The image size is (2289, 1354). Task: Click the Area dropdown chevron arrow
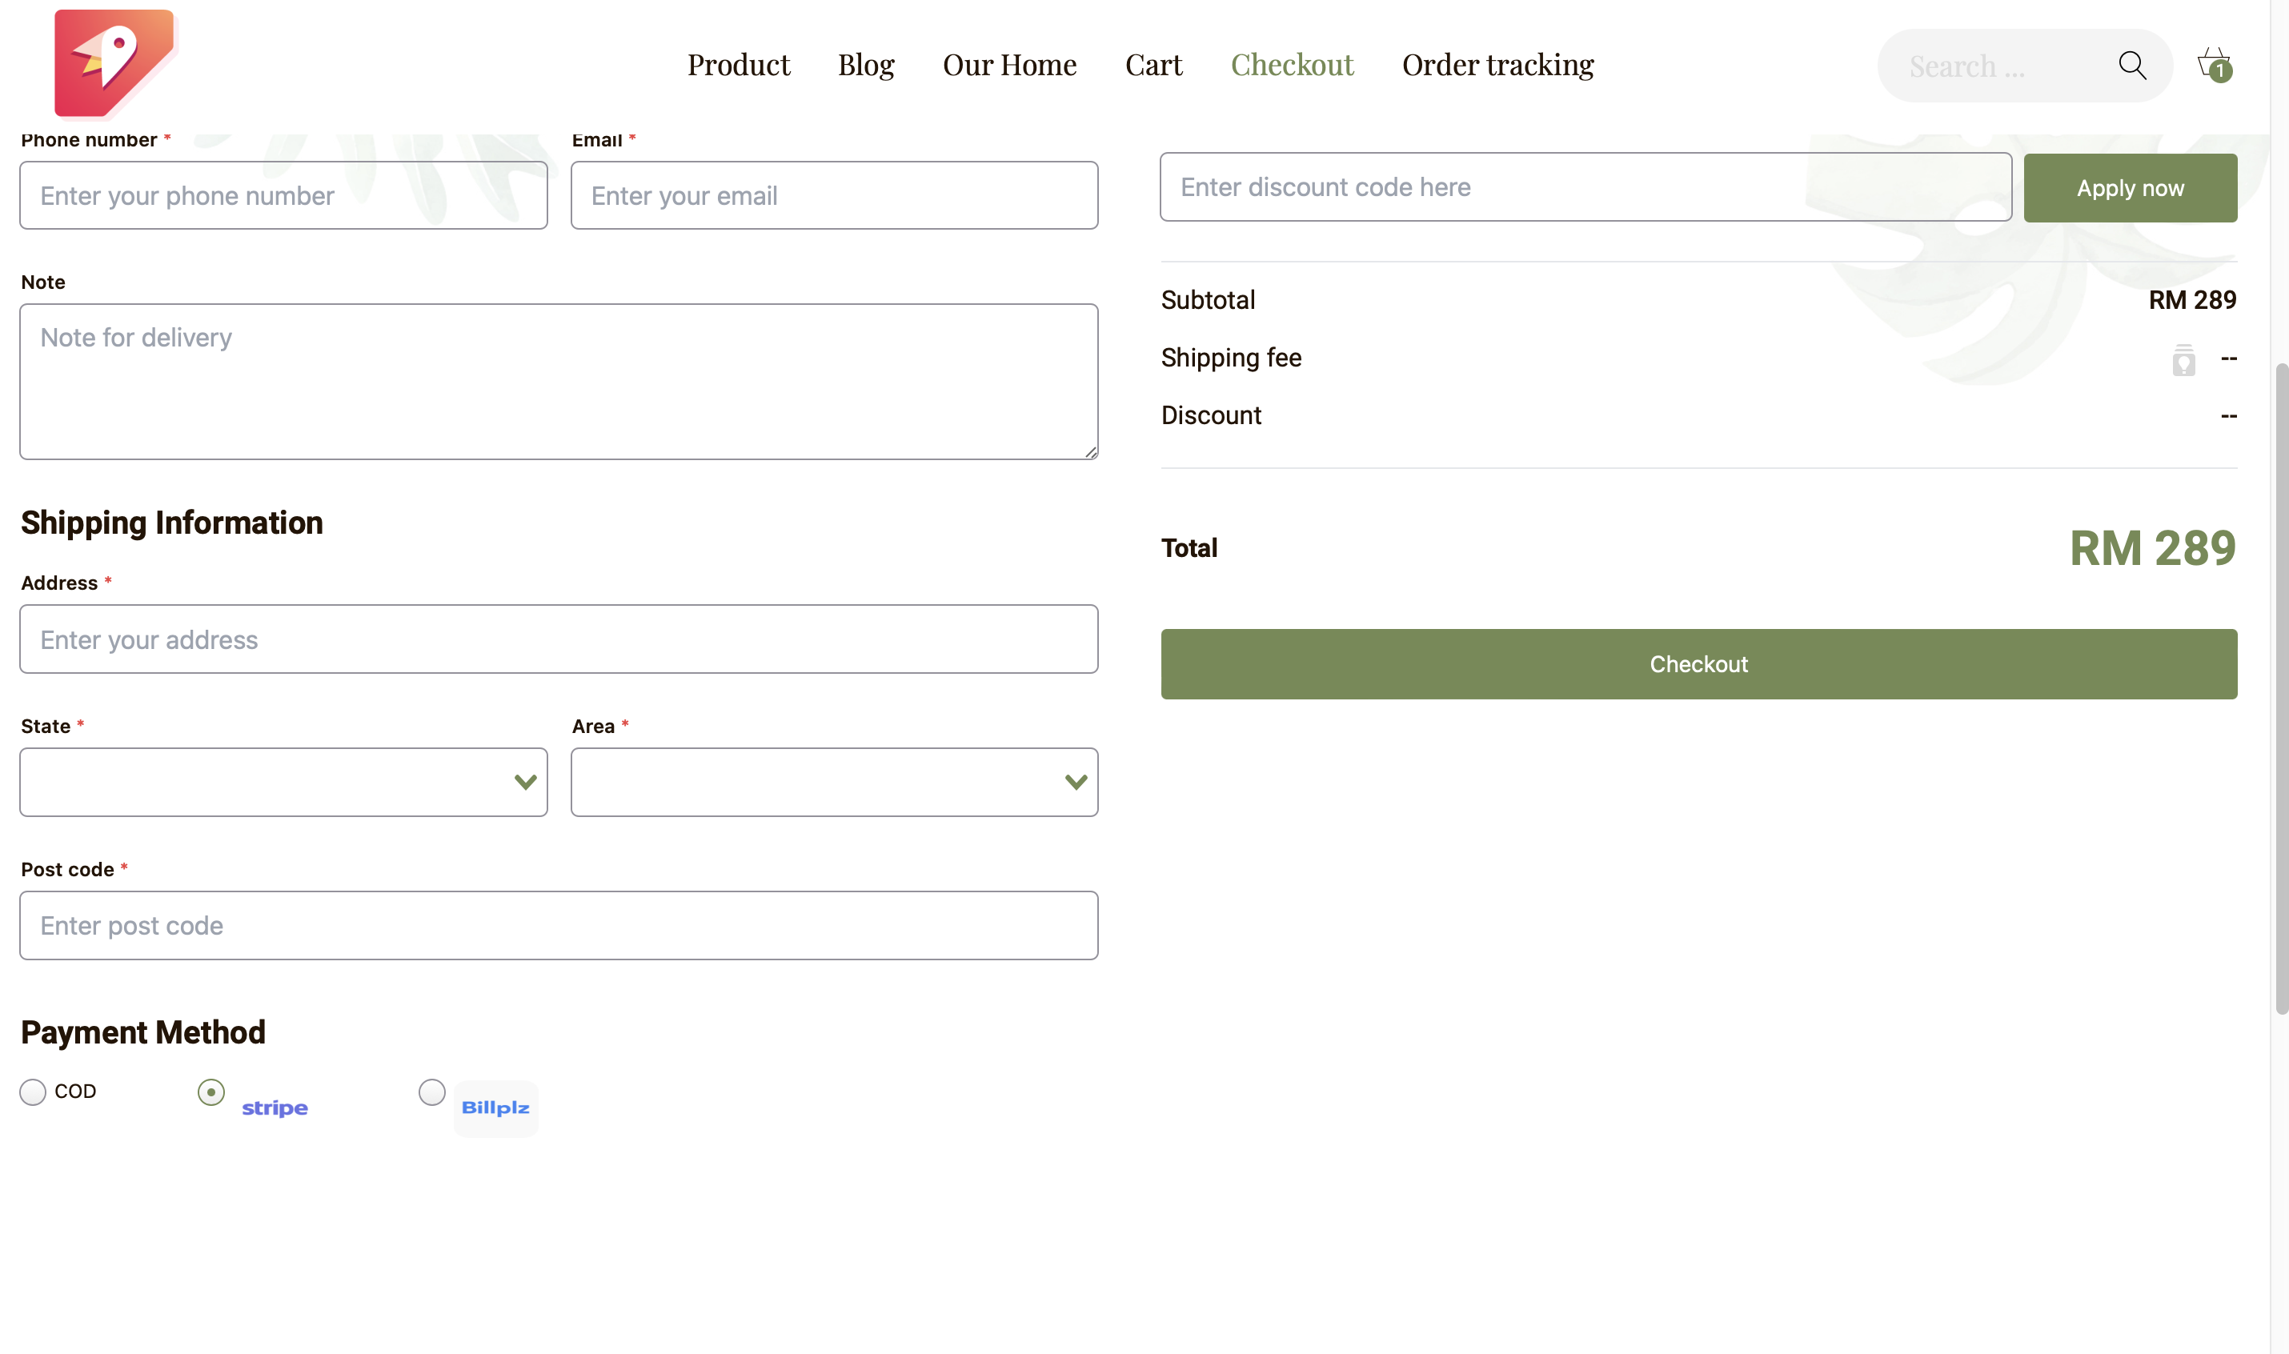1076,782
